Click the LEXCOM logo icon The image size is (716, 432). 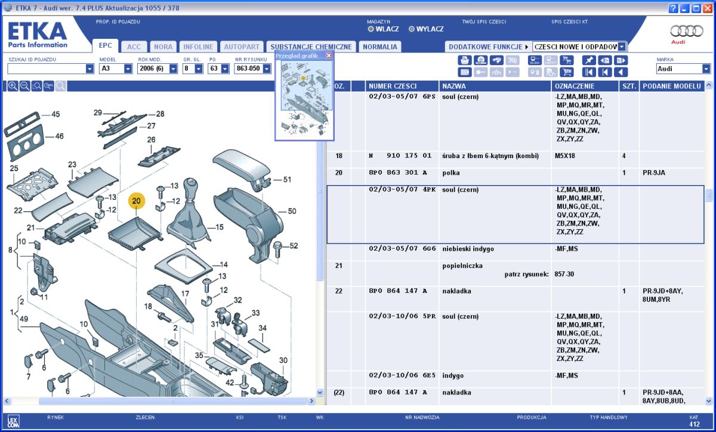pos(13,420)
